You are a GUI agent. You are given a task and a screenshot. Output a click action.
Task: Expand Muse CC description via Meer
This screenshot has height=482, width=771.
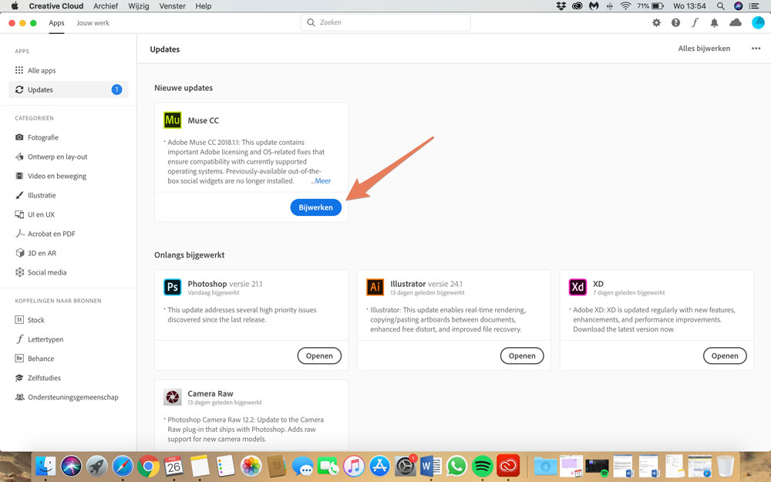click(x=321, y=181)
